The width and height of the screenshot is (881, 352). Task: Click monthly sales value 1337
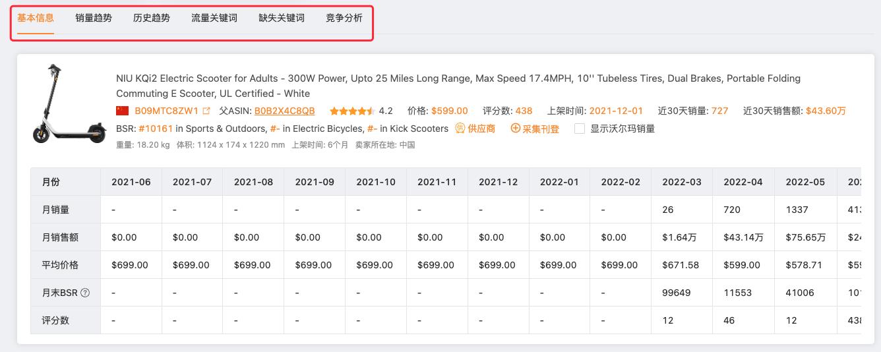click(797, 210)
